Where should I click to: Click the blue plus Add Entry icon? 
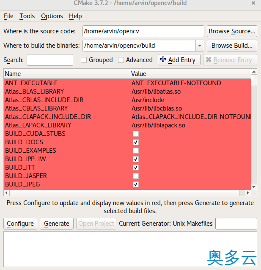pos(163,59)
